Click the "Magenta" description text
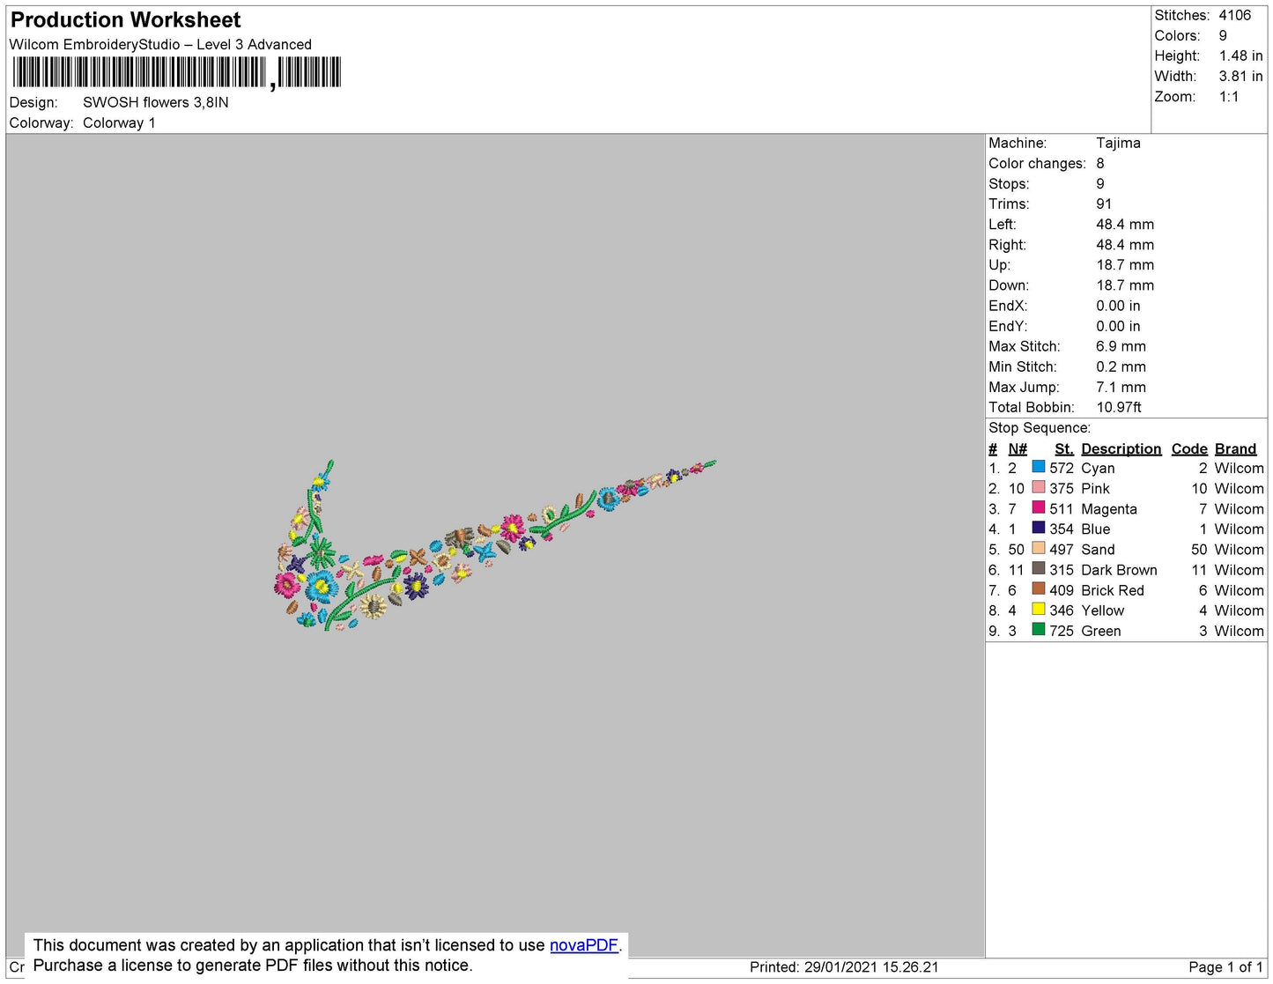 (1109, 509)
